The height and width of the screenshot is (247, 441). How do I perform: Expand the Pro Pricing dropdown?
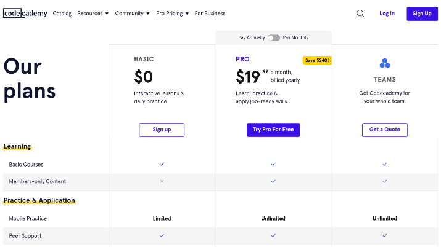(172, 13)
